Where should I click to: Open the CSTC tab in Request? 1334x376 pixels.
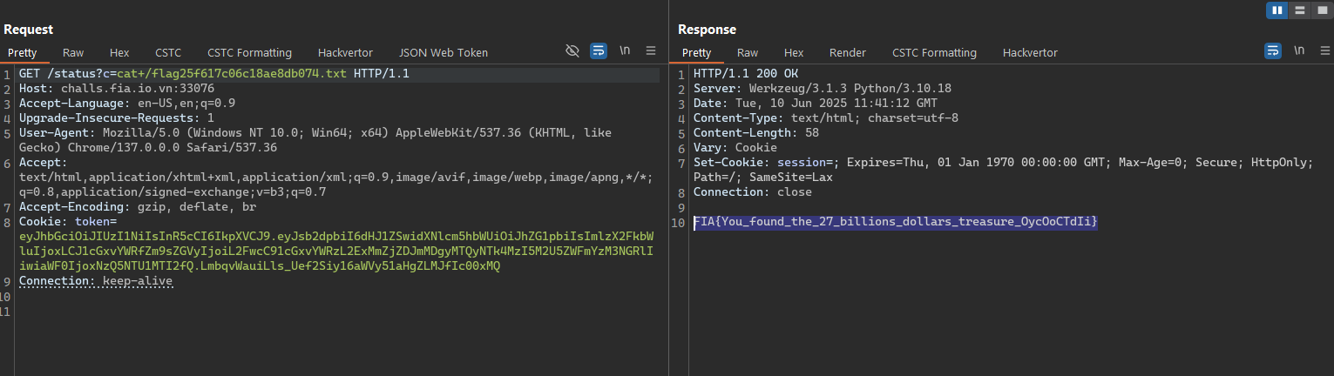click(x=168, y=52)
